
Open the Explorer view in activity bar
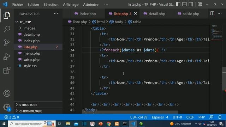point(7,16)
